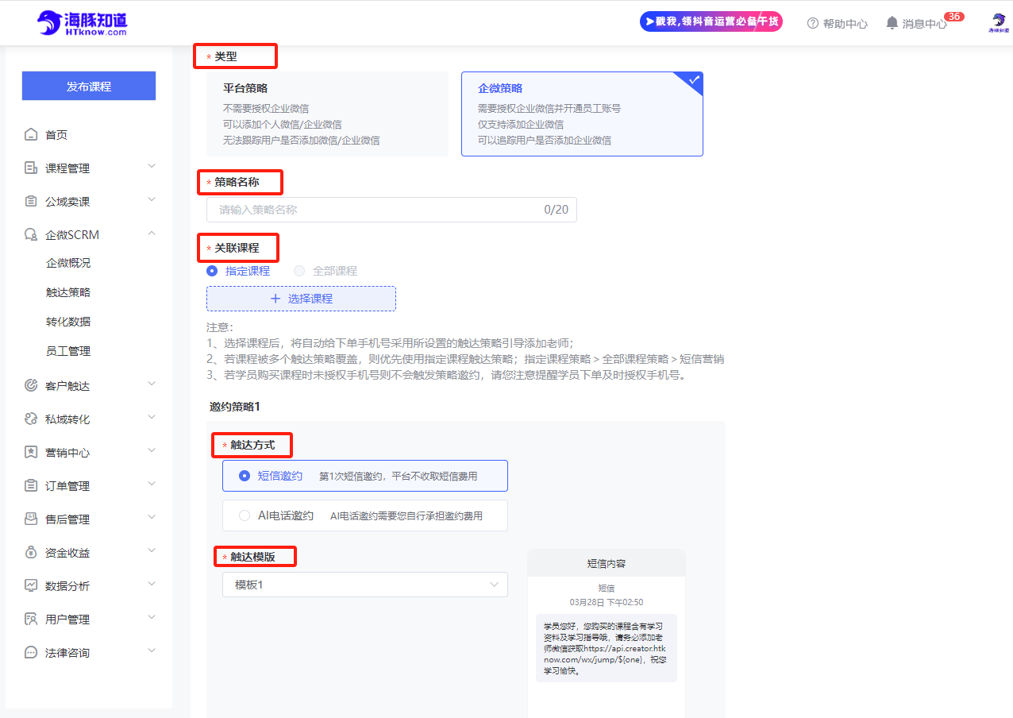Screen dimensions: 1013x718
Task: Click the 邀约策略1 heading
Action: (235, 407)
